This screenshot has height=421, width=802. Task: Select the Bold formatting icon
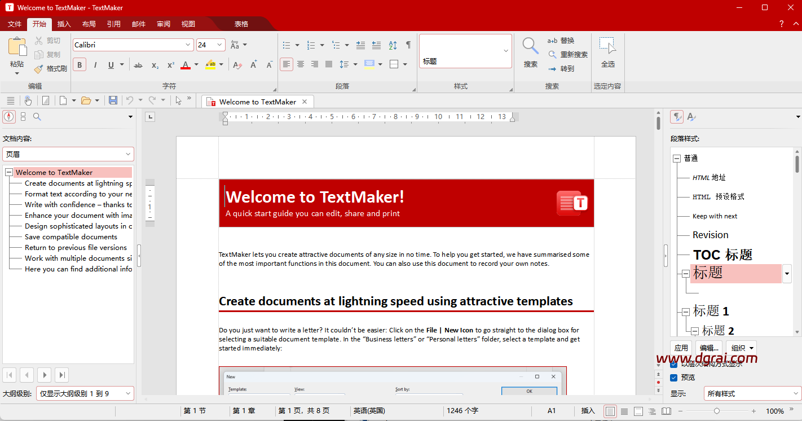point(79,64)
